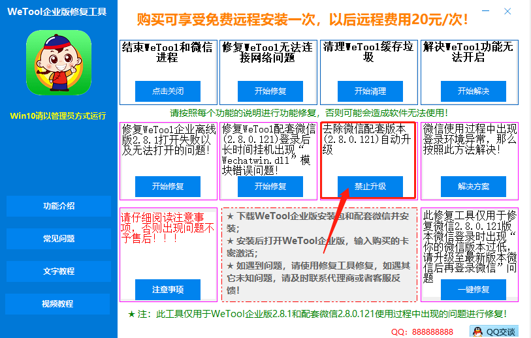
Task: Click the 清理WeTool缓存垃圾 heading
Action: [368, 52]
